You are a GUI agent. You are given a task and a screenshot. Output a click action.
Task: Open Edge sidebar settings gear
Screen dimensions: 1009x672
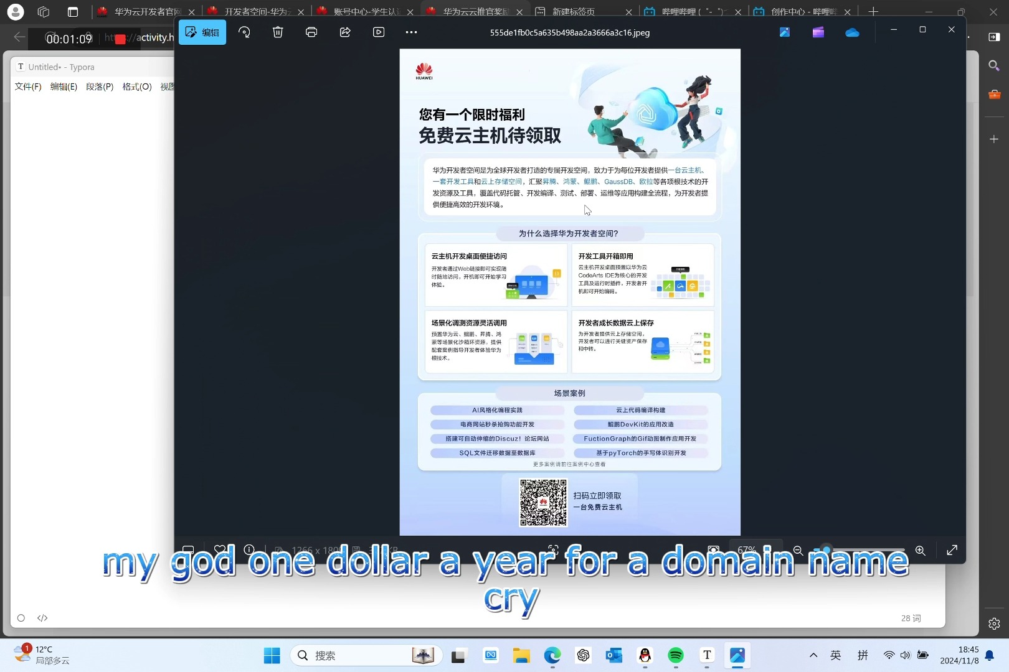point(994,623)
